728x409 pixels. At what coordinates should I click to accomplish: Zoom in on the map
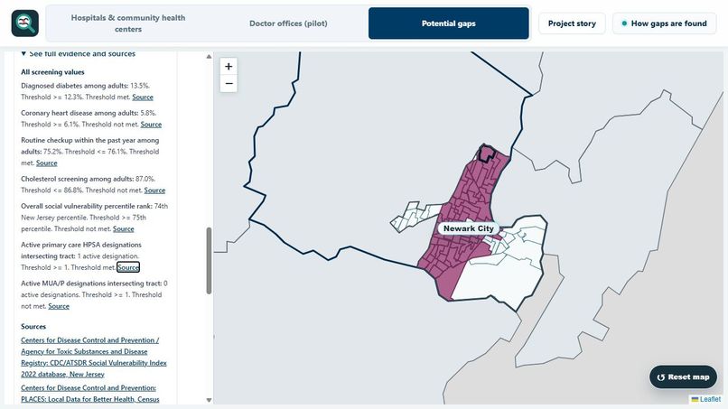pyautogui.click(x=229, y=67)
